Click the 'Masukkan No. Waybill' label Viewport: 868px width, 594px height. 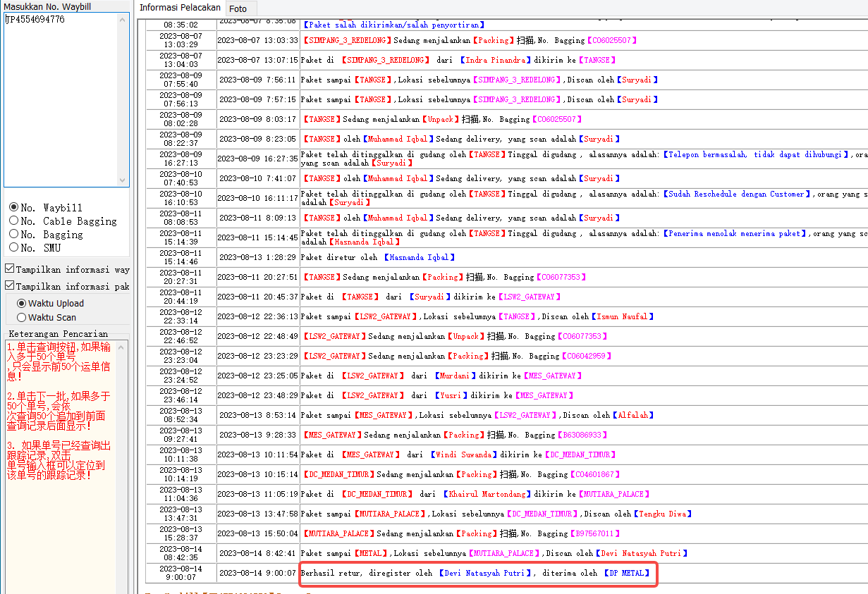pos(47,6)
